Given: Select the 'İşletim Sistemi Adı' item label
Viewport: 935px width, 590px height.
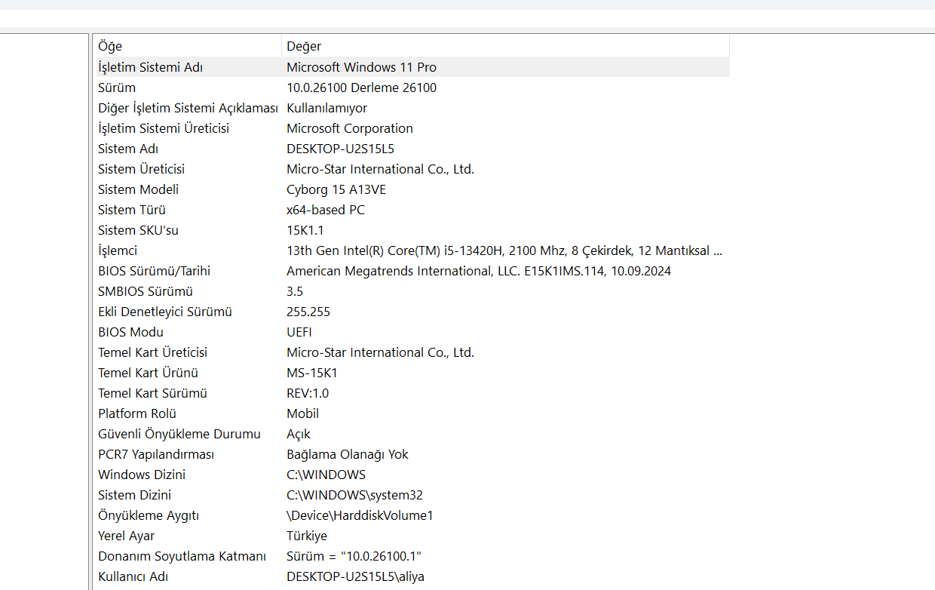Looking at the screenshot, I should [x=151, y=67].
